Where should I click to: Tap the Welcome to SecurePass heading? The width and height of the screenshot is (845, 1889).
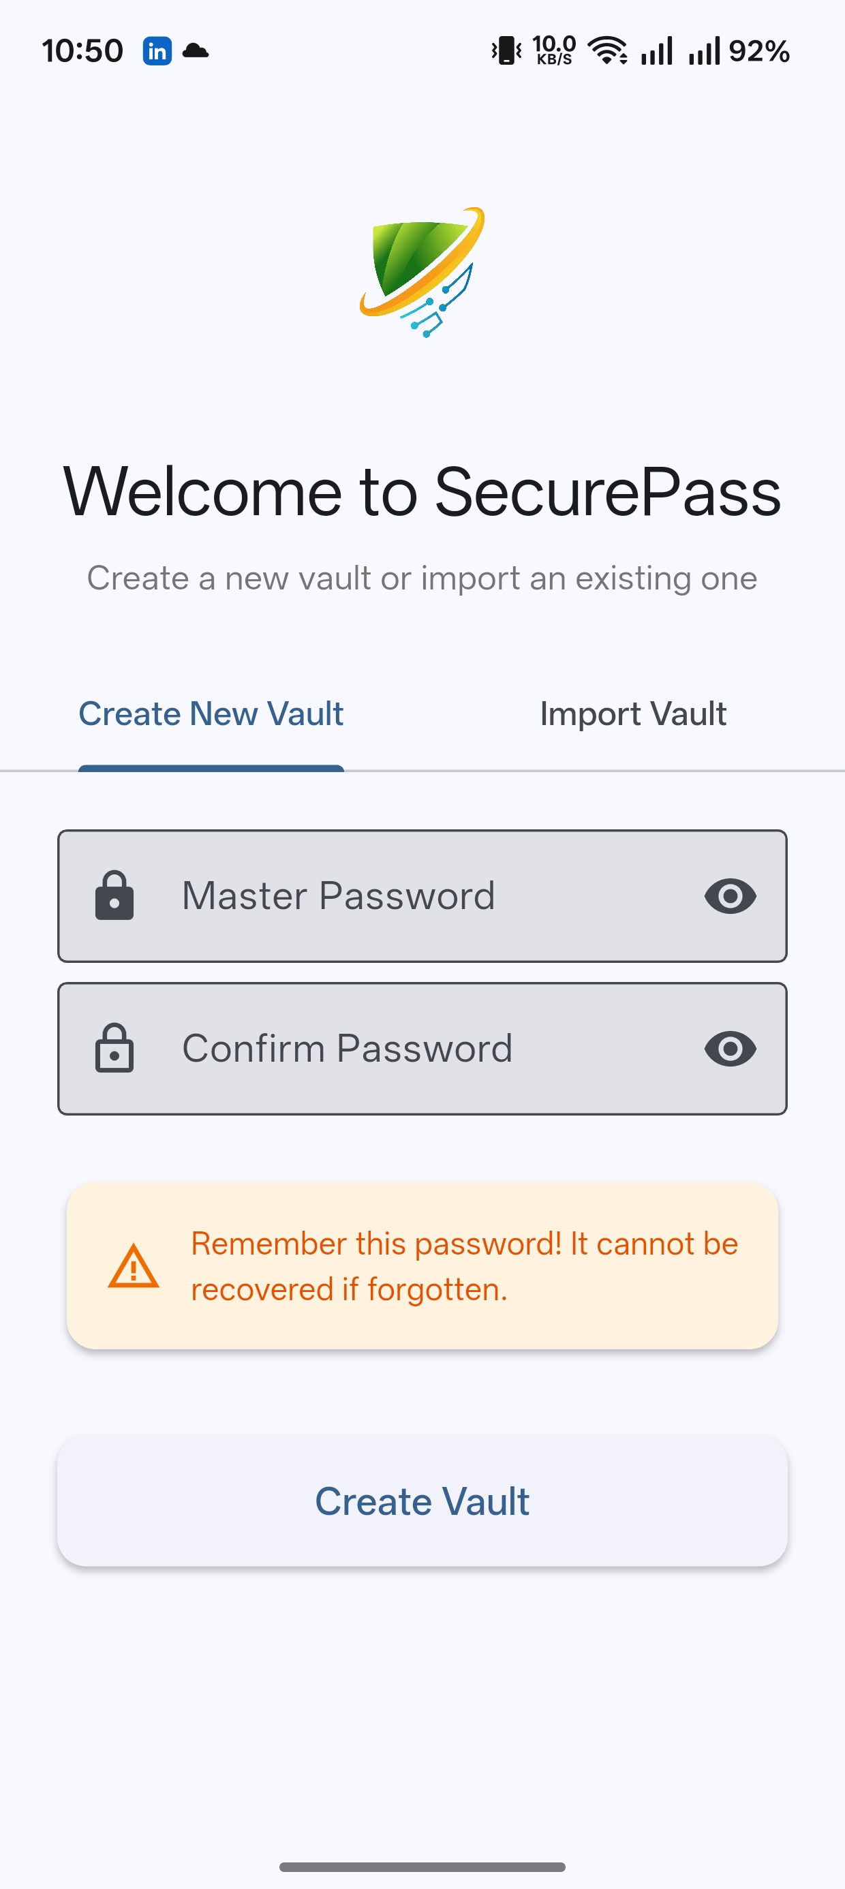click(x=422, y=491)
